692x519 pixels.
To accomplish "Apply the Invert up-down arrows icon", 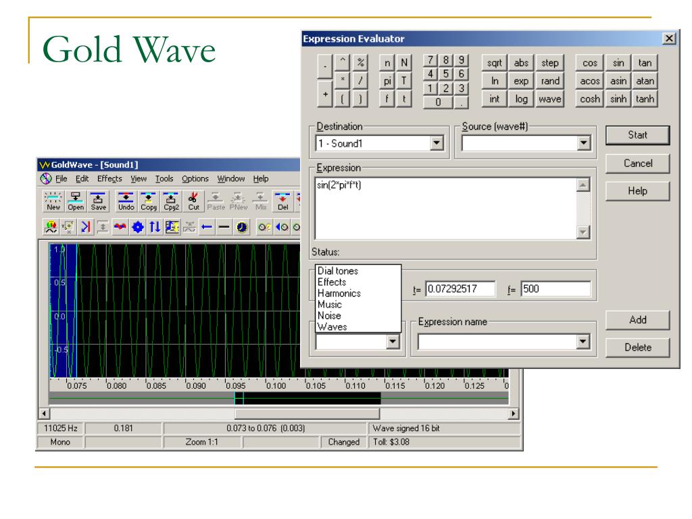I will point(155,227).
